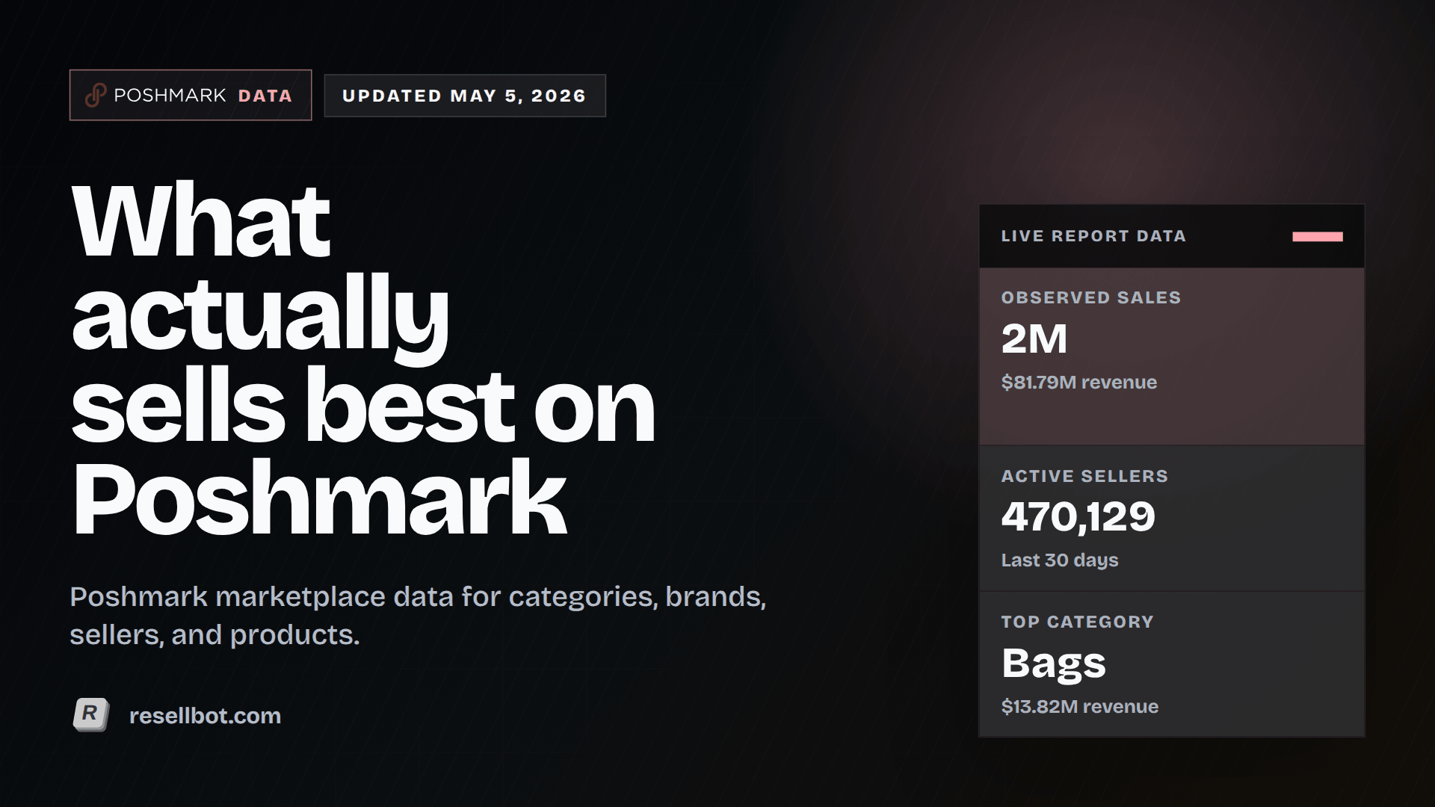The width and height of the screenshot is (1435, 807).
Task: Select the POSHMARK DATA badge
Action: pyautogui.click(x=191, y=95)
